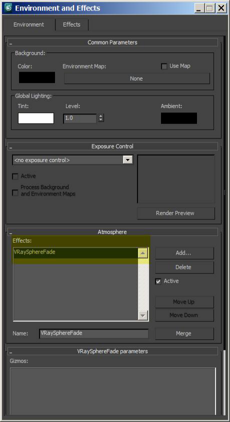Click the effects list scroll up arrow

click(x=143, y=253)
